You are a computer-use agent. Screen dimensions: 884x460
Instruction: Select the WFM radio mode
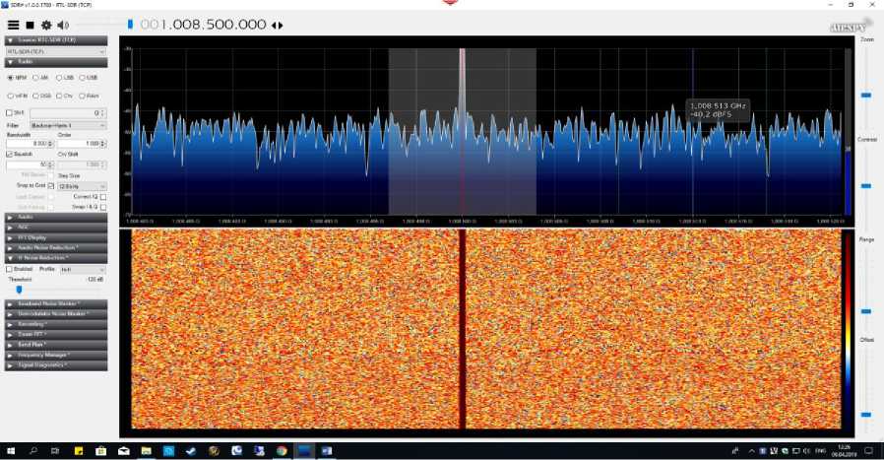[x=11, y=96]
